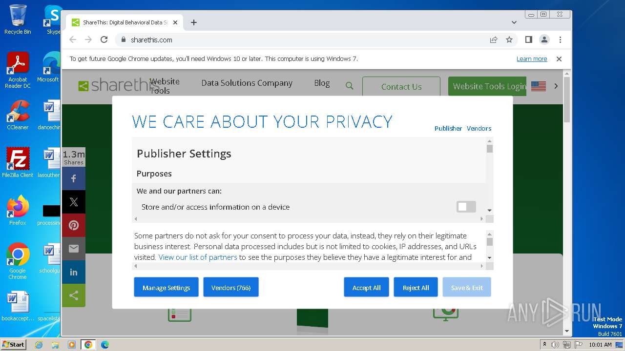Viewport: 625px width, 351px height.
Task: Open Firefox desktop icon
Action: pos(18,210)
